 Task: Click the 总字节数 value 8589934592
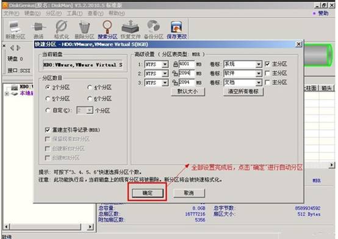307,208
